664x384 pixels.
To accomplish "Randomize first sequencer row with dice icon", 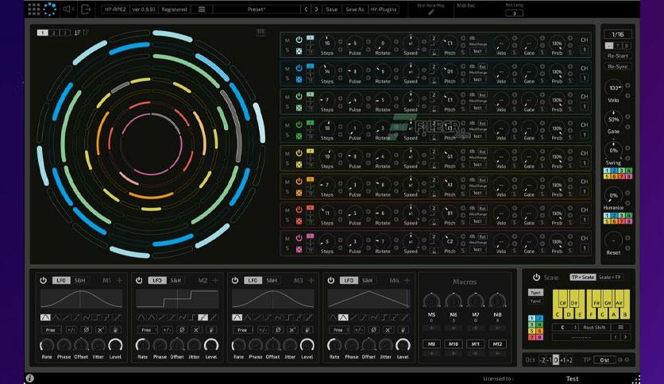I will coord(299,51).
